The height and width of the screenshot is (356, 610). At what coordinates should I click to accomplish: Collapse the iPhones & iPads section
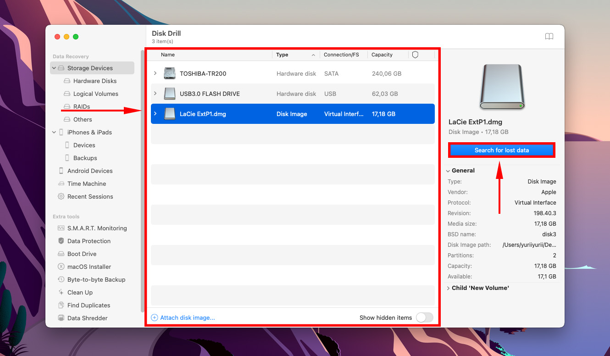pos(54,132)
